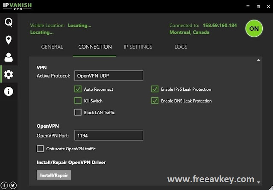273x190 pixels.
Task: Select the CONNECTION tab
Action: click(x=95, y=47)
